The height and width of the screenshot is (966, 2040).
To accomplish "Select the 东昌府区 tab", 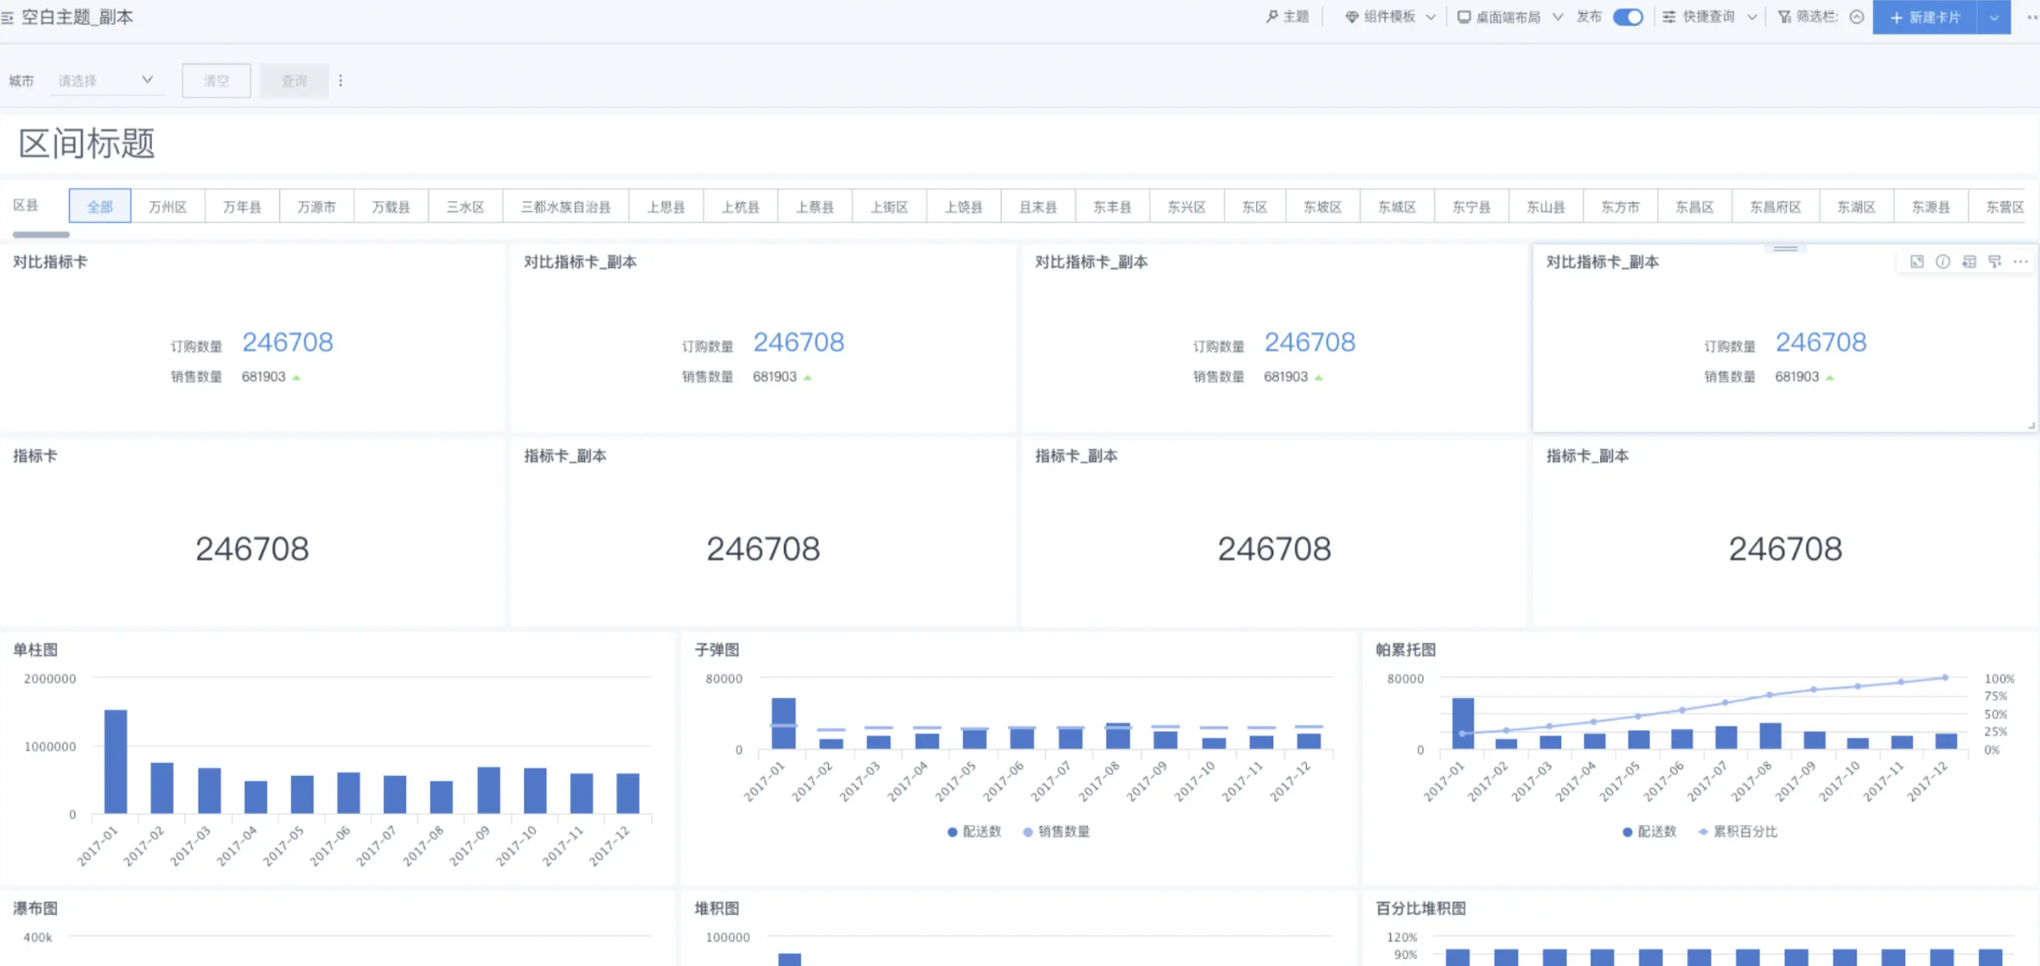I will pyautogui.click(x=1775, y=207).
